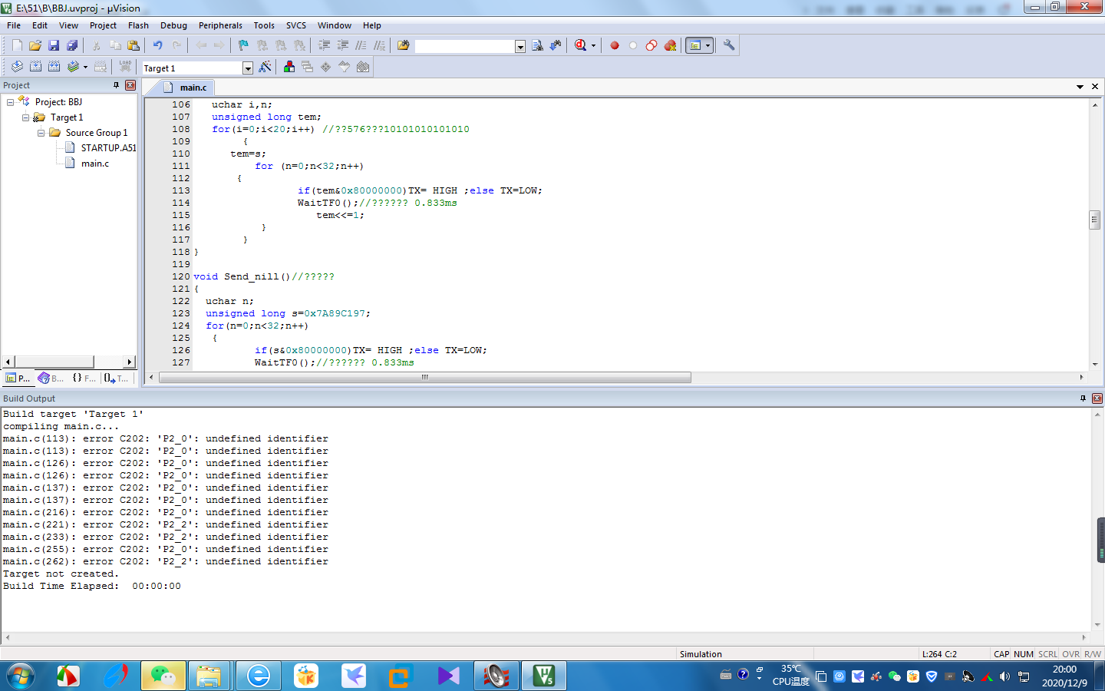This screenshot has height=691, width=1105.
Task: Click the Find text icon
Action: pos(537,45)
